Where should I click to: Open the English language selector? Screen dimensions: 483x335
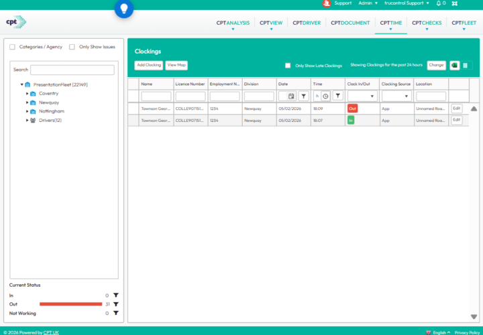point(441,332)
